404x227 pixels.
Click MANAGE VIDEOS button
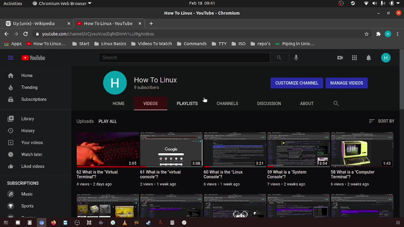[x=347, y=83]
